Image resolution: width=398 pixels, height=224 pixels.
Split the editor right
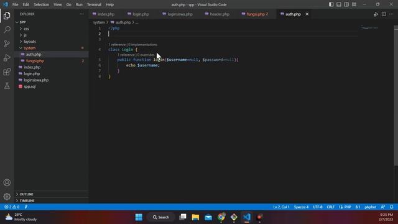(384, 14)
